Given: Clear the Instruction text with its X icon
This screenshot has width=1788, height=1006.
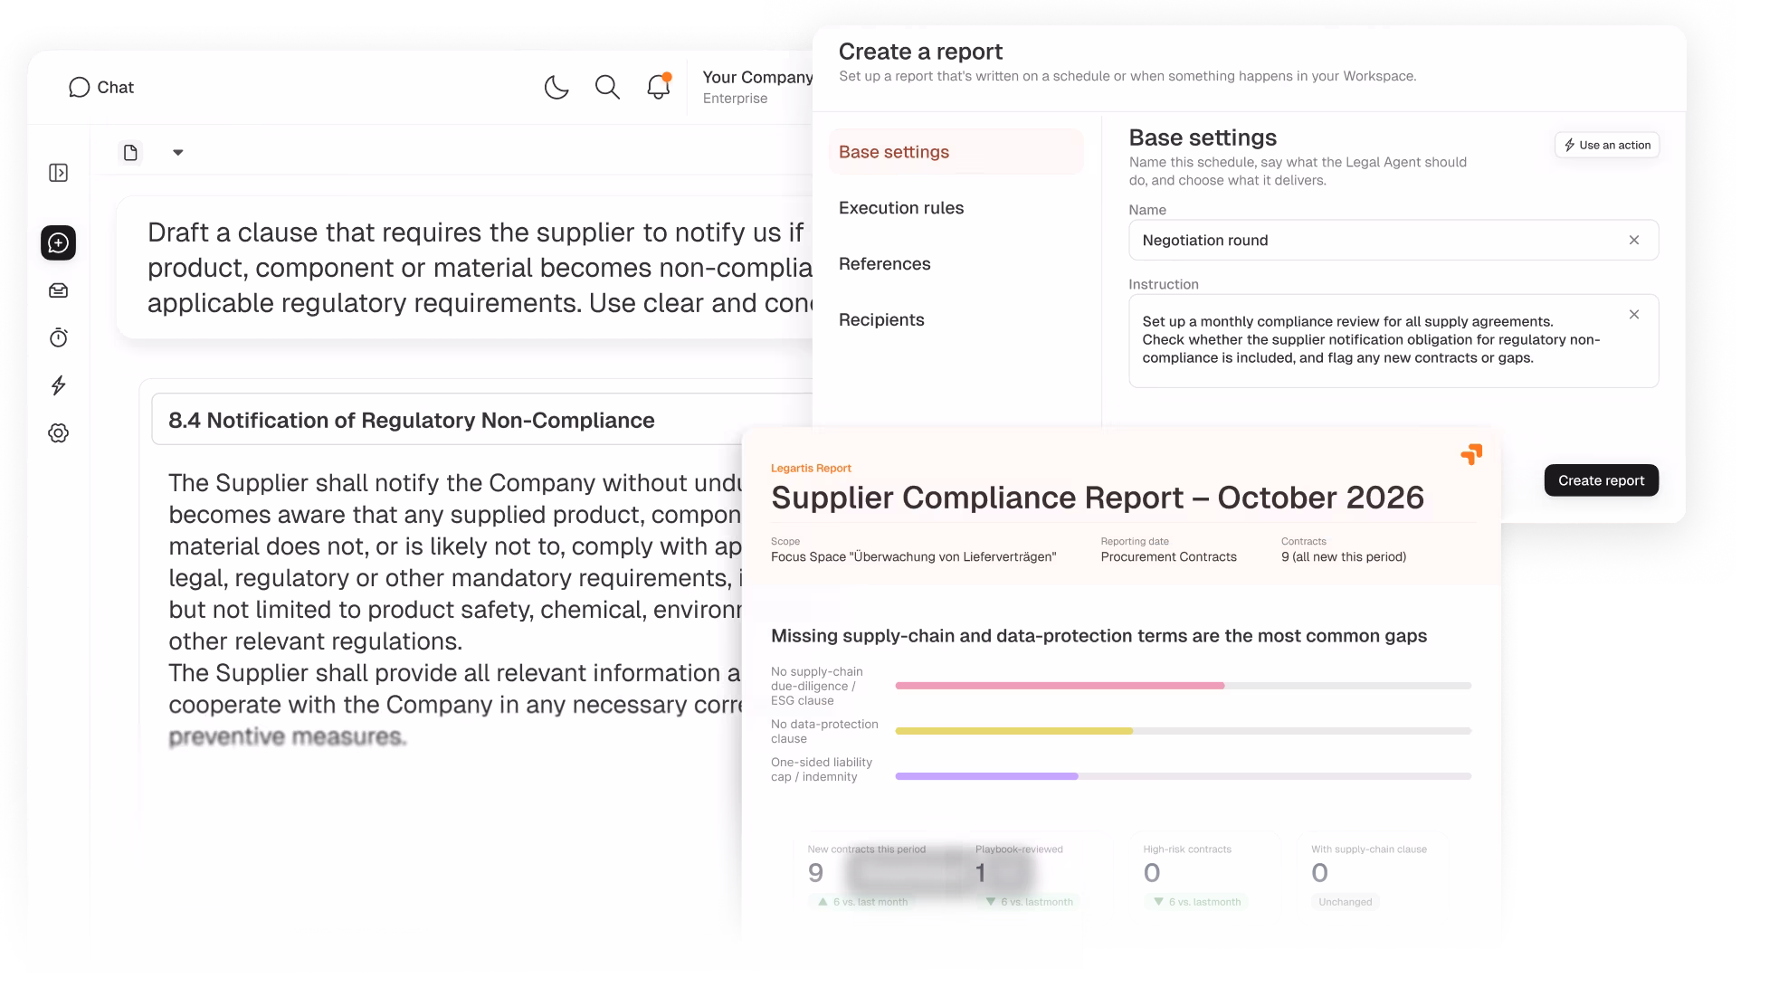Looking at the screenshot, I should coord(1634,314).
